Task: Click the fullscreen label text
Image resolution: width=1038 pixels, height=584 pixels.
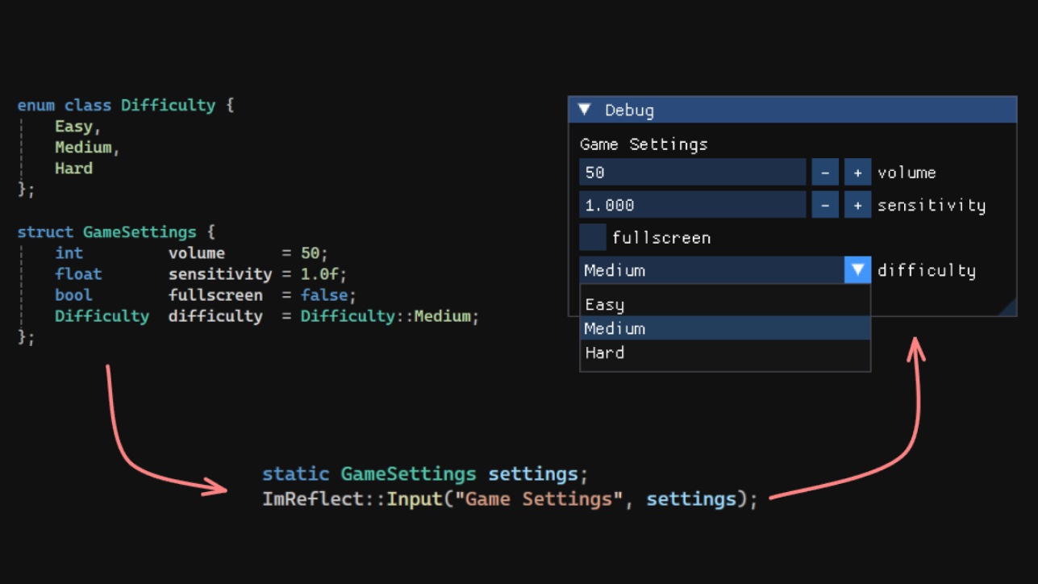Action: pos(661,238)
